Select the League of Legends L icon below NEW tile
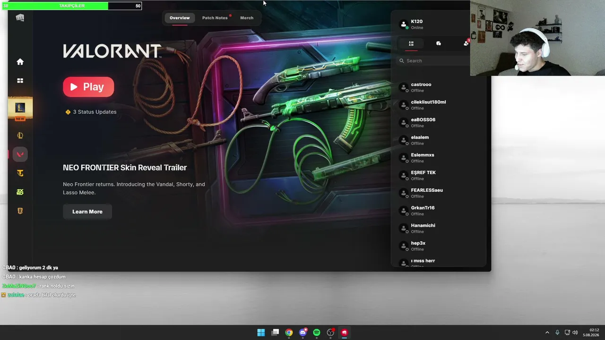 (20, 136)
